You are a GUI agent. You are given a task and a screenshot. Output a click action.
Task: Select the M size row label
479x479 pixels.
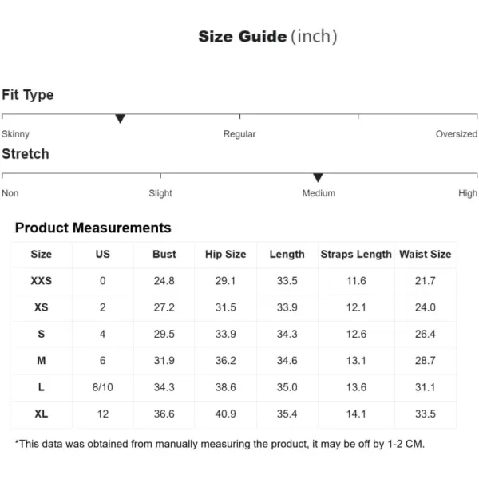click(42, 361)
